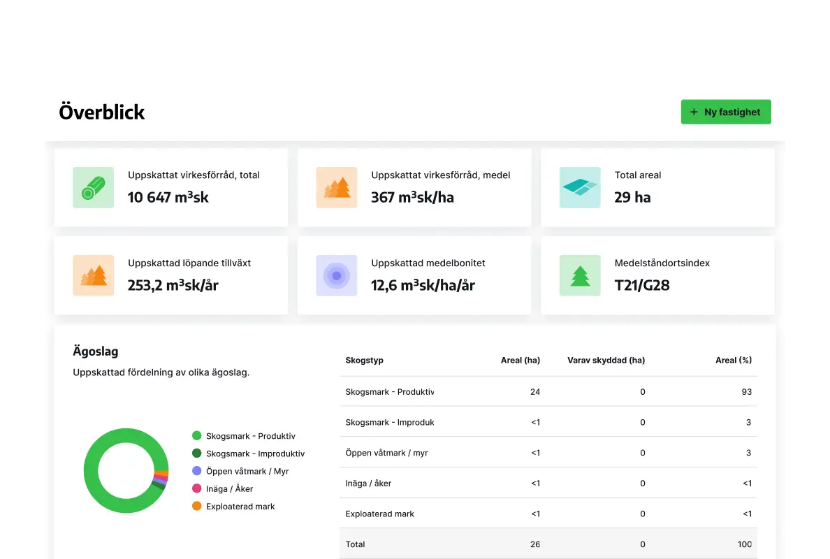
Task: Click the Exploaterad mark legend item
Action: [x=240, y=507]
